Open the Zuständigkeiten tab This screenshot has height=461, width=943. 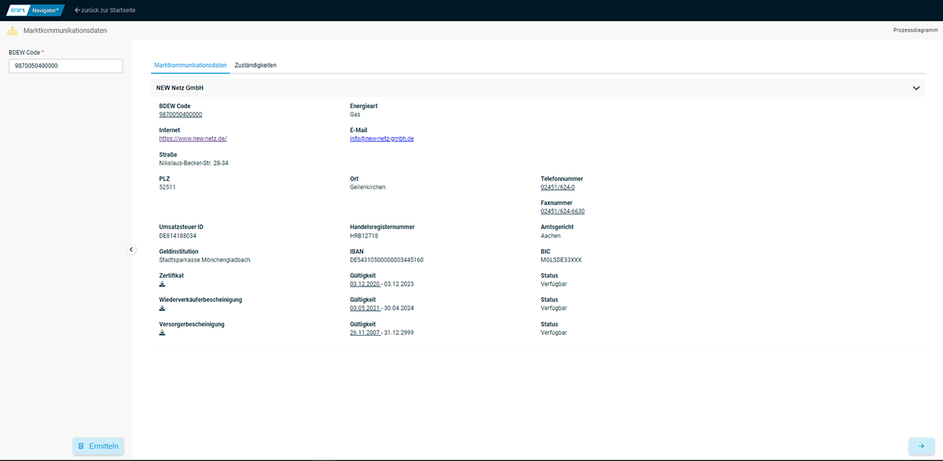click(x=256, y=66)
